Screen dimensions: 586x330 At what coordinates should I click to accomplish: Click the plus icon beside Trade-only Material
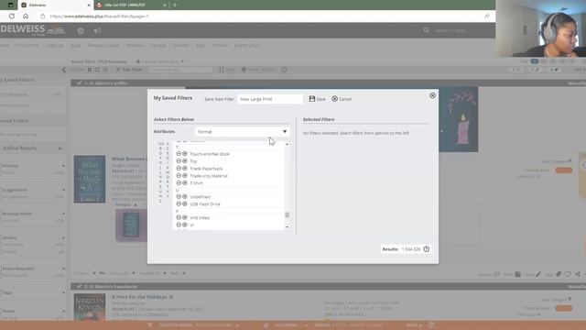185,175
